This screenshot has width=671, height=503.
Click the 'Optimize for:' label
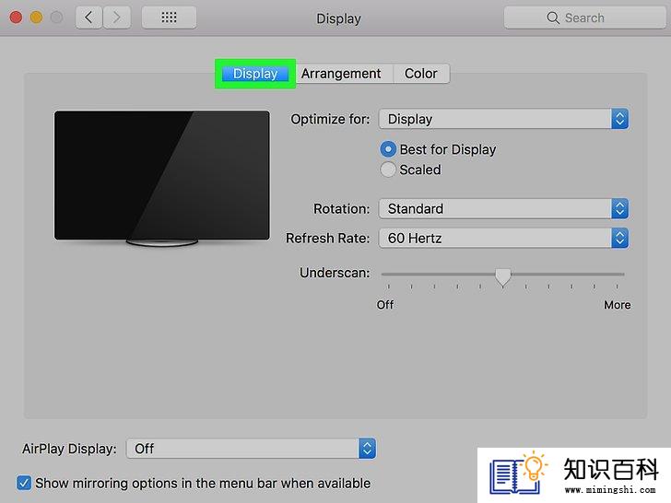click(x=330, y=119)
